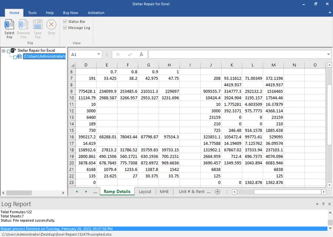Click the 'Status: File repaired successfully.' line
The width and height of the screenshot is (333, 237).
(28, 220)
